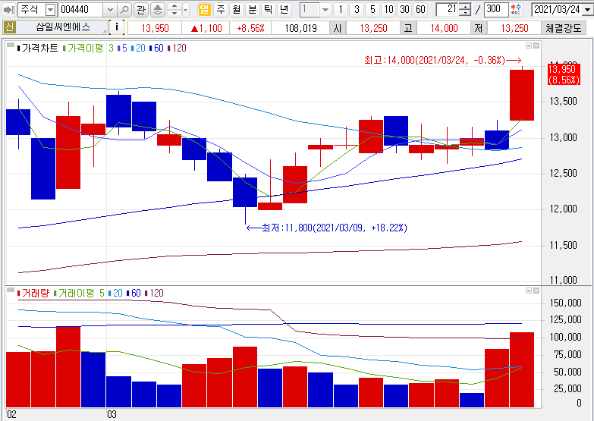Expand the stock code history dropdown arrow

[109, 9]
